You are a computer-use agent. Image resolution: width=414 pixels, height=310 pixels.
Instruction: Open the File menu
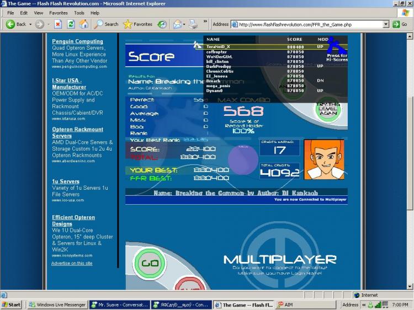(x=10, y=13)
